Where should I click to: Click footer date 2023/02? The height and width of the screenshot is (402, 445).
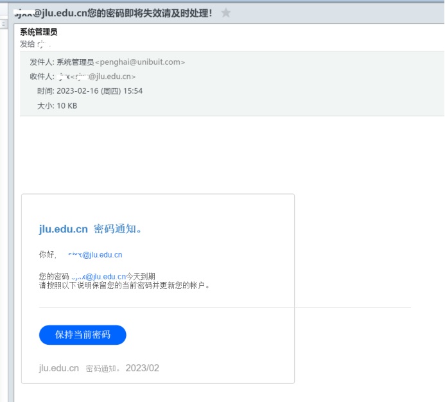click(x=142, y=368)
